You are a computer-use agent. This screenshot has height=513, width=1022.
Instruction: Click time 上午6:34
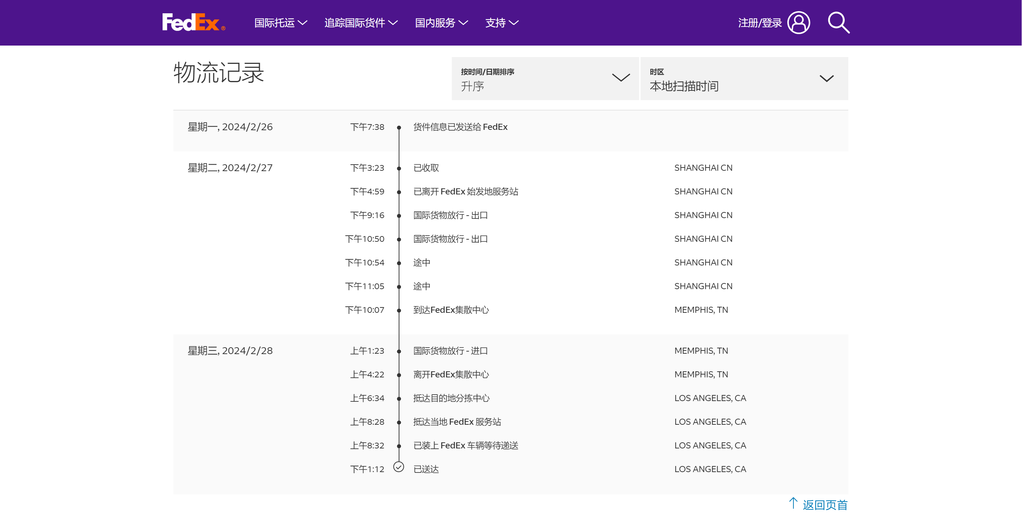(367, 398)
